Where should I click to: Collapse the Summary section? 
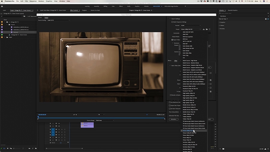point(172,43)
